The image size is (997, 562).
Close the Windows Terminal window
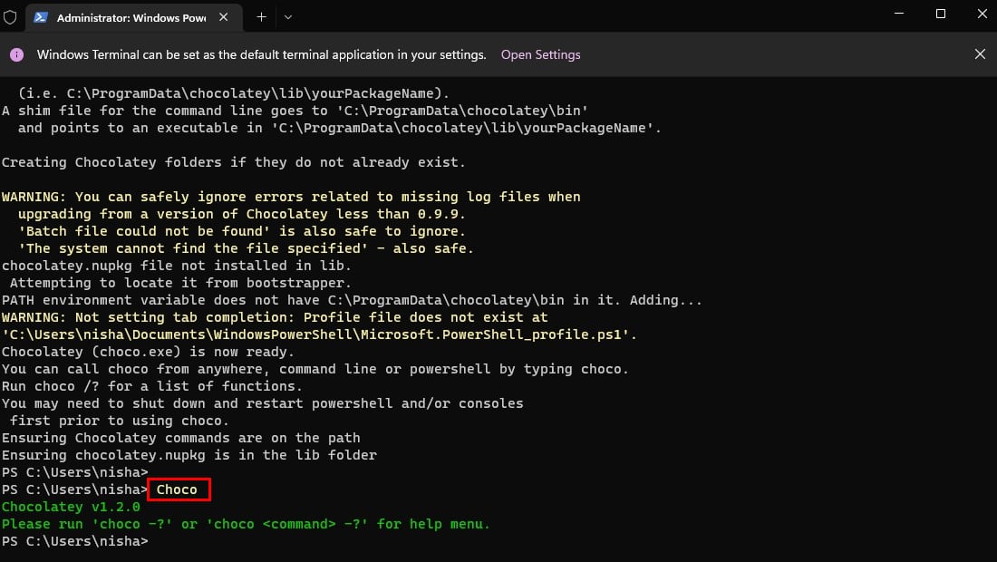pyautogui.click(x=980, y=15)
